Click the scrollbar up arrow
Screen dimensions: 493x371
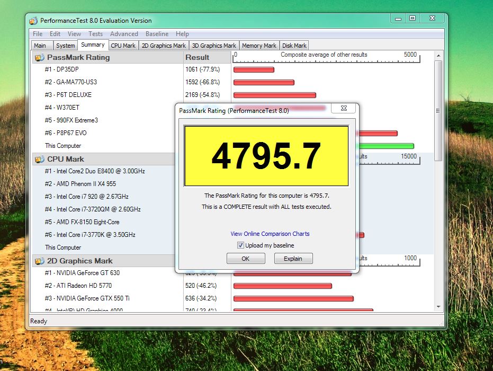438,56
